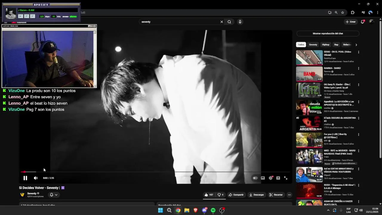Open browser three-dot menu
Viewport: 382px width, 215px height.
[x=378, y=13]
